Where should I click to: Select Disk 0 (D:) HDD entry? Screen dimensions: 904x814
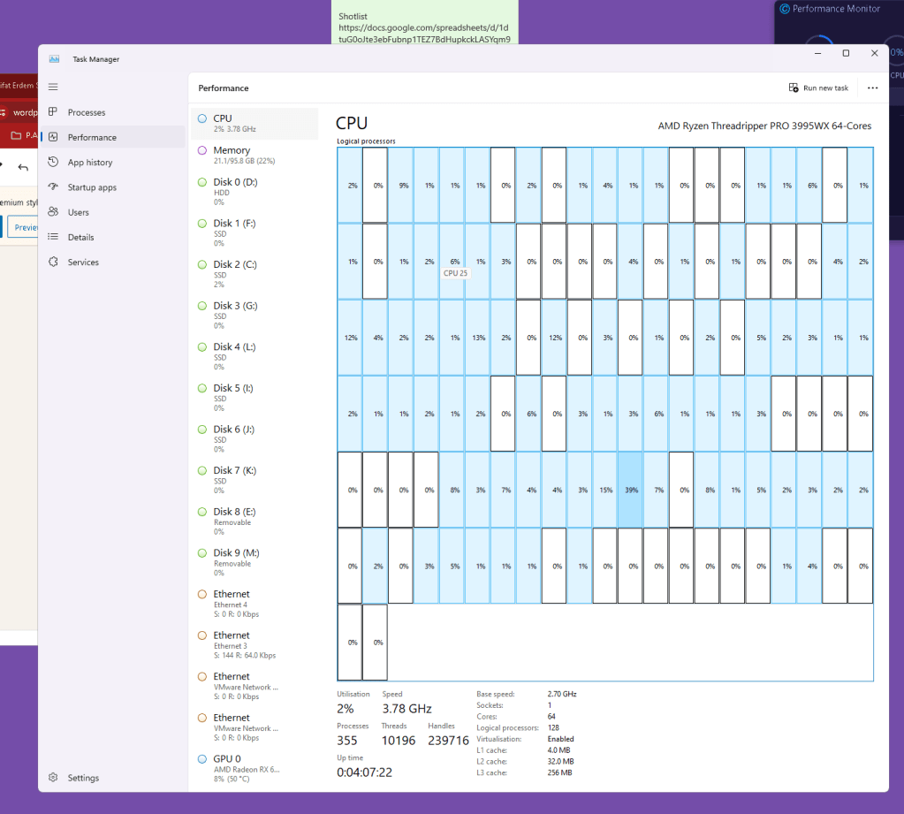[x=254, y=192]
